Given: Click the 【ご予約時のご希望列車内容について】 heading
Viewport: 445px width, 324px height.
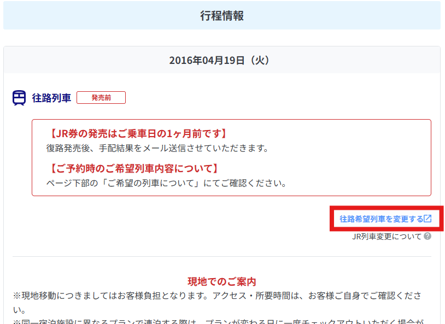Looking at the screenshot, I should pos(134,168).
